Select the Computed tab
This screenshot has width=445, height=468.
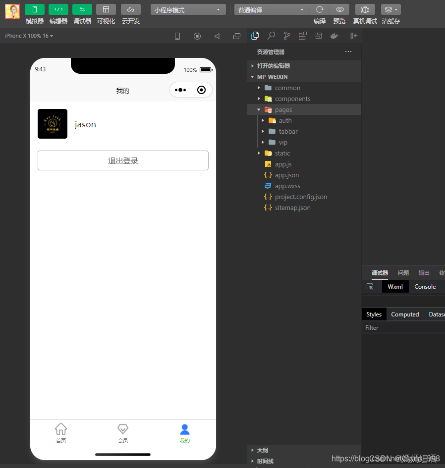405,314
